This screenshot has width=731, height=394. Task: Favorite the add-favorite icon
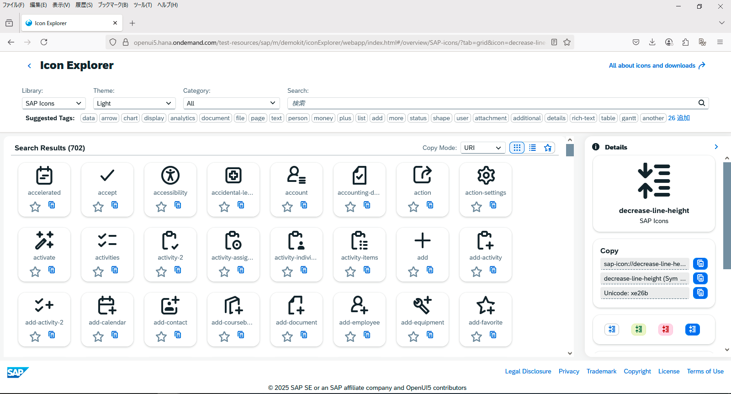(x=477, y=337)
